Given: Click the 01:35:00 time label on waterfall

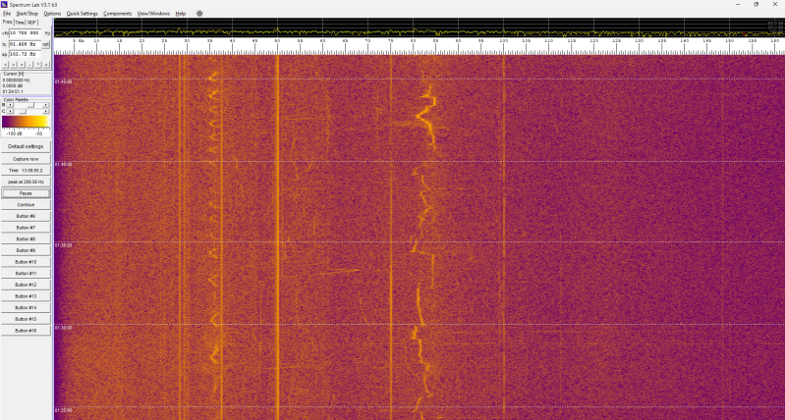Looking at the screenshot, I should click(x=64, y=245).
